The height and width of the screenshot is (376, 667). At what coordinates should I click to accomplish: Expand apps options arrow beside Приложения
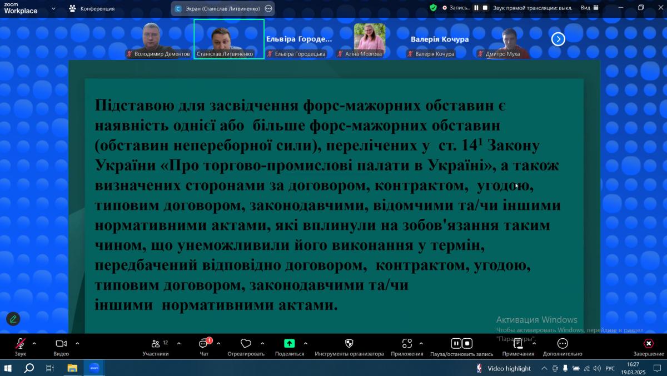coord(421,343)
